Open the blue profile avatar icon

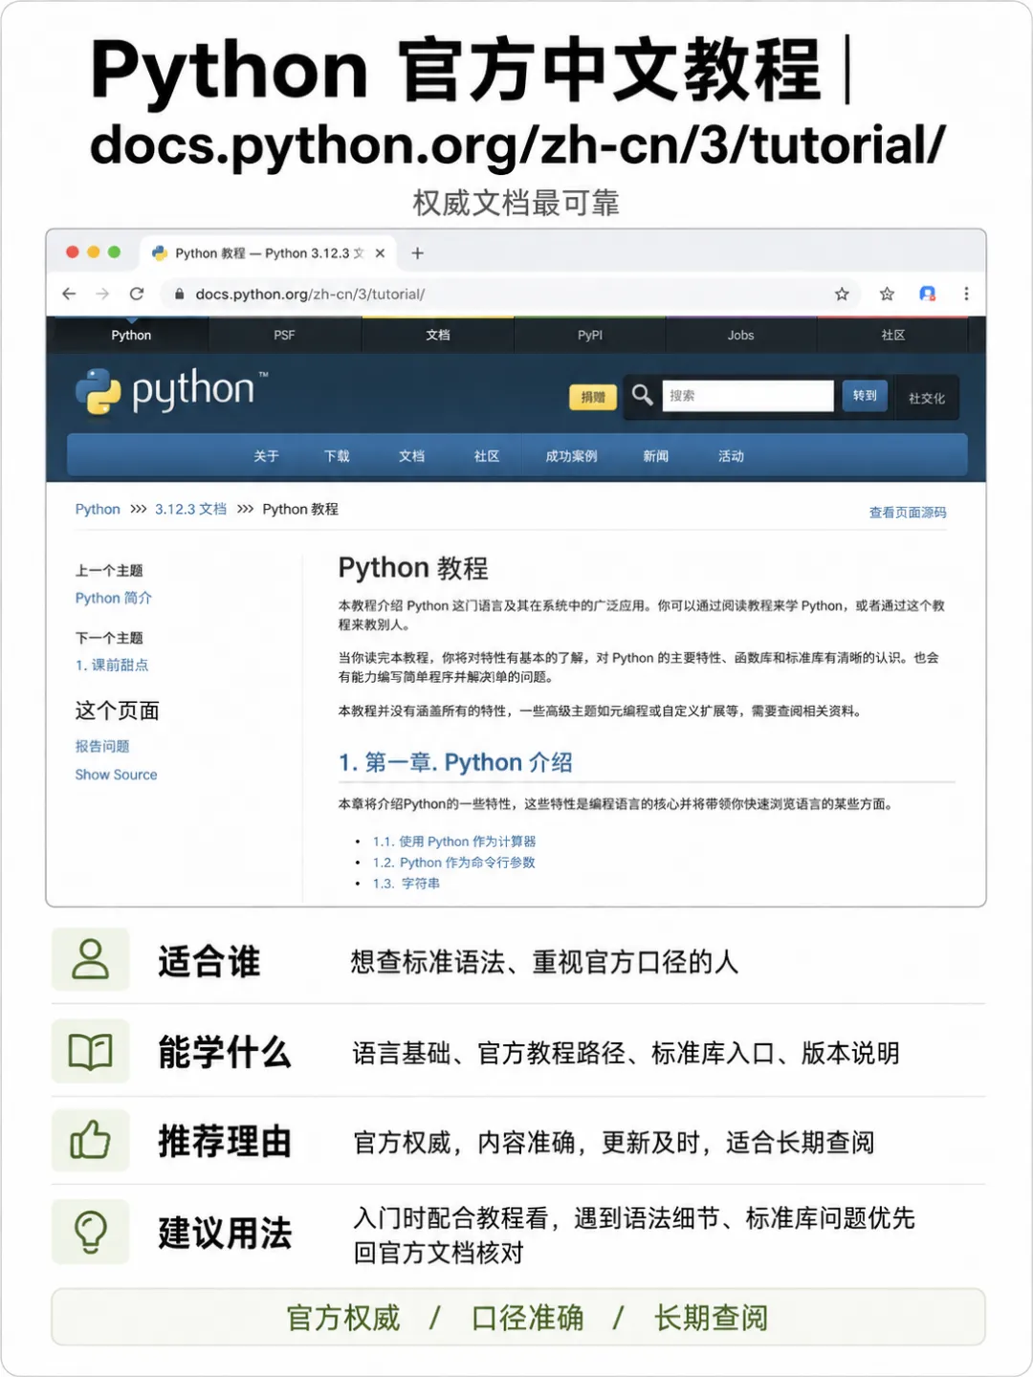927,294
